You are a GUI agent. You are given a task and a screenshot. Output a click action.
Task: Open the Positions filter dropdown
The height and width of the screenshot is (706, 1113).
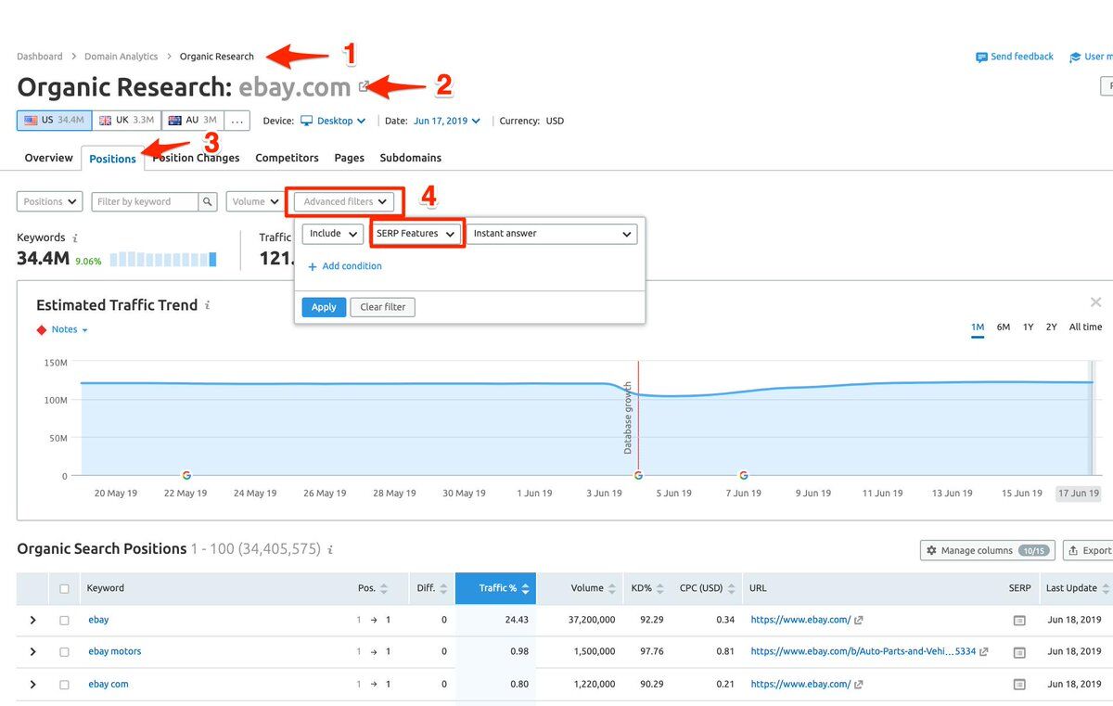click(49, 201)
